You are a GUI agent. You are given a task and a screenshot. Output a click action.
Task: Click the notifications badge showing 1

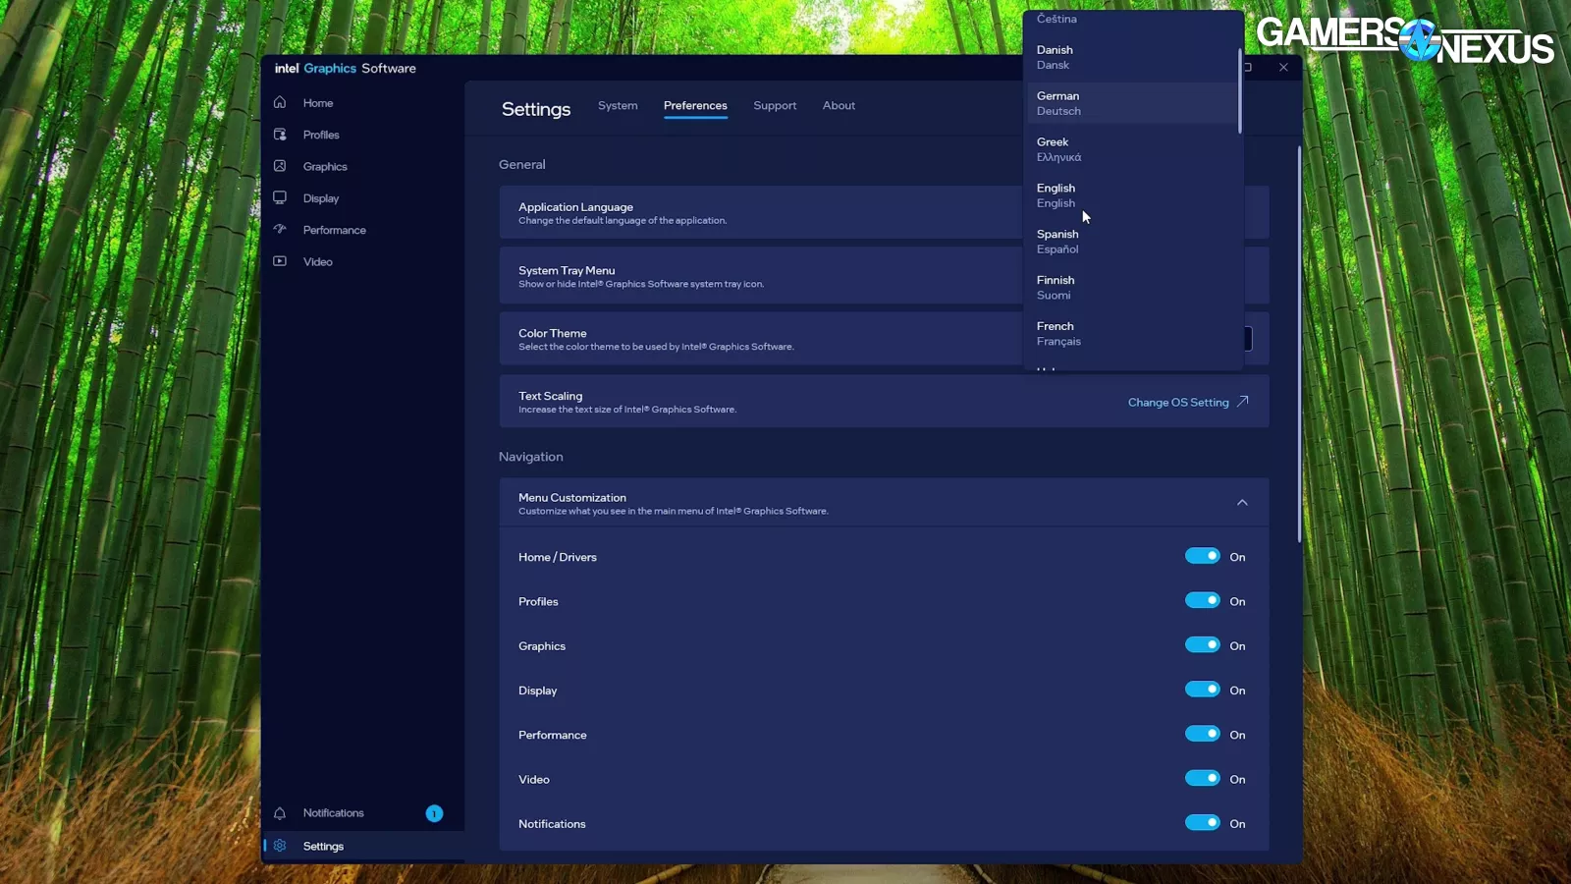pos(434,812)
